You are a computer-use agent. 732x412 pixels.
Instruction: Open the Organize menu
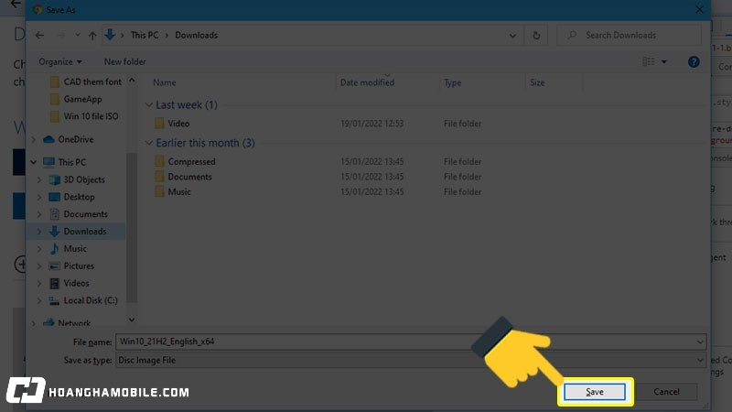(59, 61)
